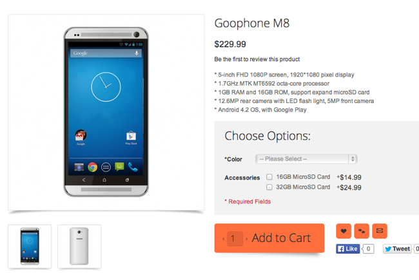Check the 16GB MicroSD Card option
Viewport: 419px width, 280px height.
coord(269,177)
